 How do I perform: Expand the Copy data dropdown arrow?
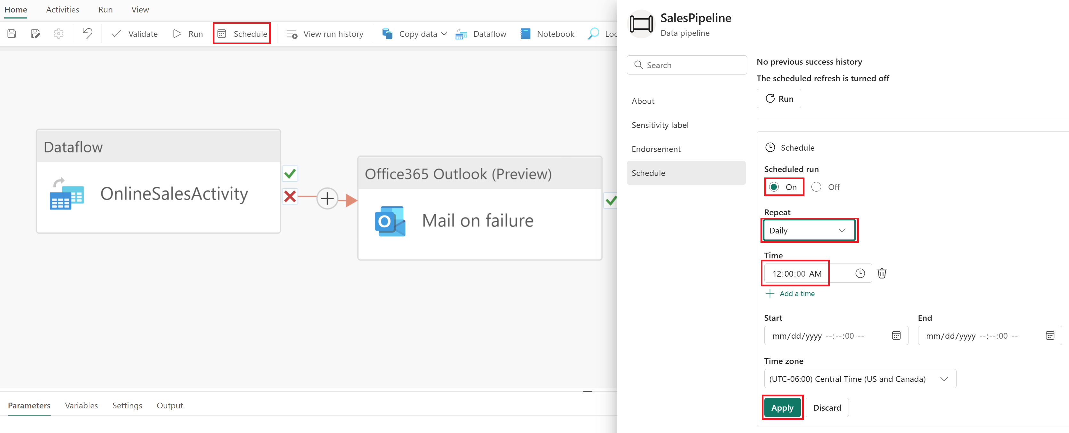tap(444, 34)
